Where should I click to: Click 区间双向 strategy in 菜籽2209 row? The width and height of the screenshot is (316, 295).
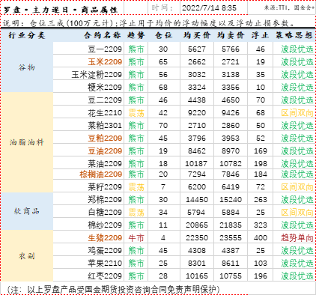(x=297, y=187)
